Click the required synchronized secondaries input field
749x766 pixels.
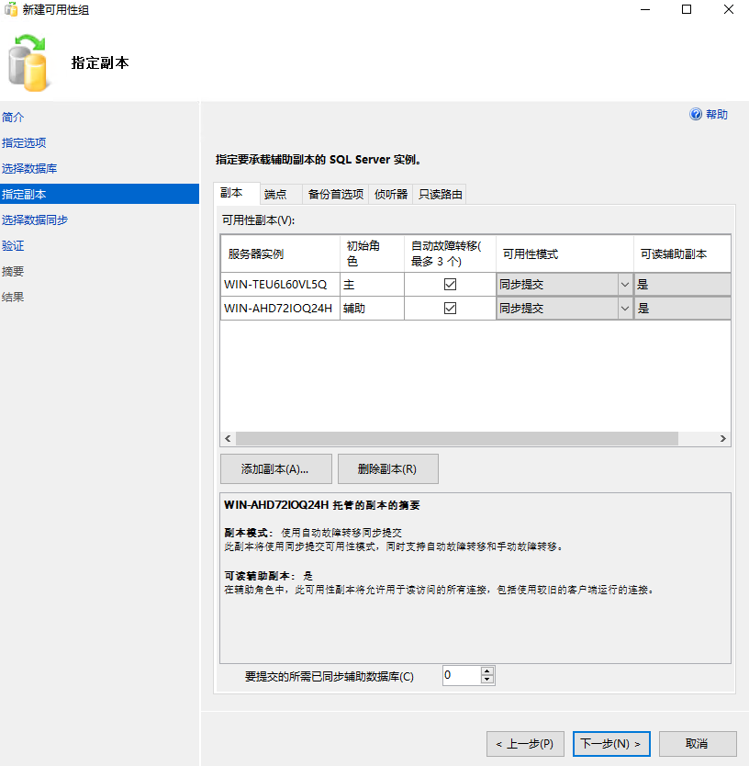[x=462, y=675]
